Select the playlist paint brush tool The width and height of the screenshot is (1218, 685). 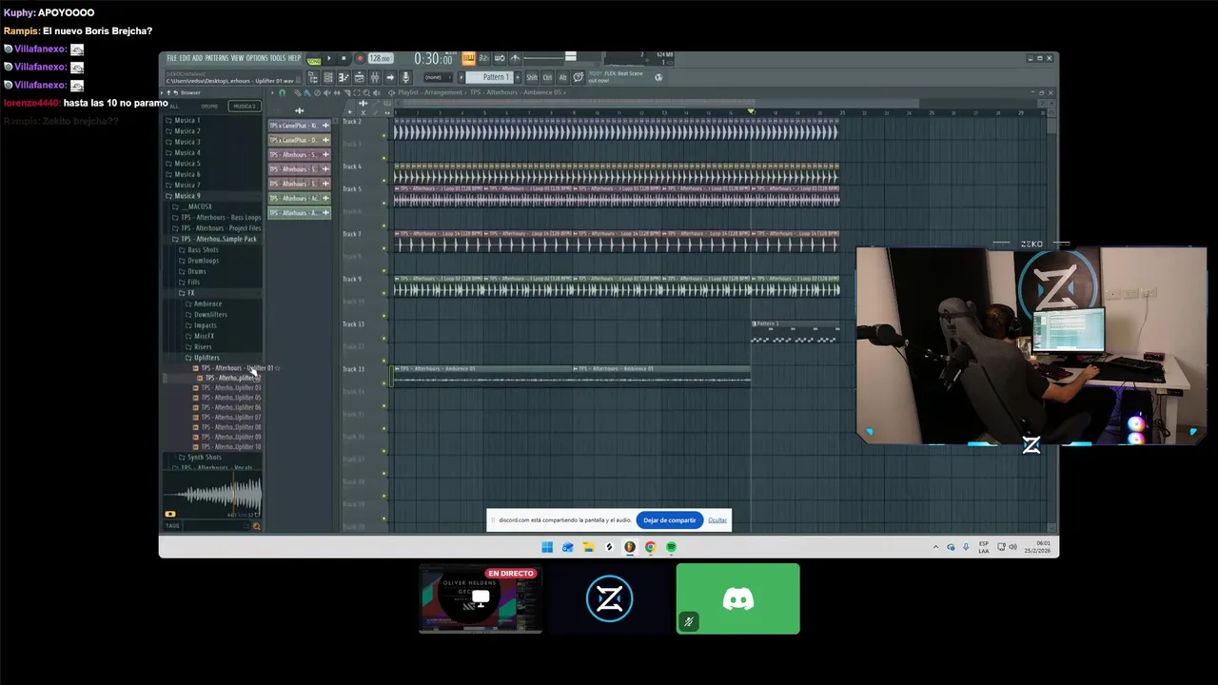pyautogui.click(x=307, y=93)
